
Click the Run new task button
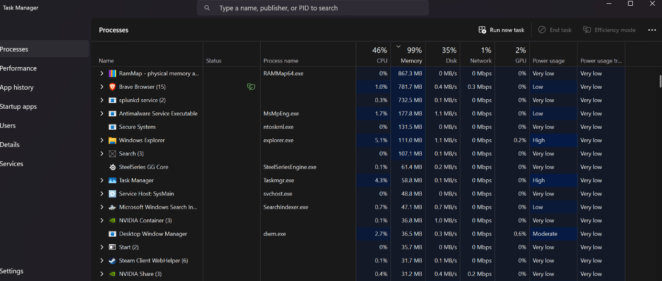click(x=502, y=30)
